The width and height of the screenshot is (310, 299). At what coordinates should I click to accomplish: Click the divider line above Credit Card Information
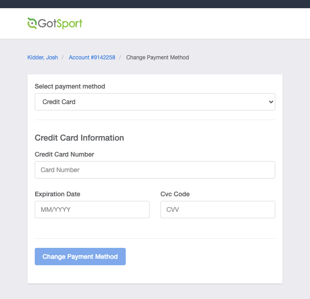point(155,120)
